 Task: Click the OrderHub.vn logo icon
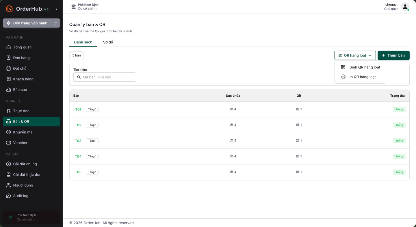(x=9, y=9)
